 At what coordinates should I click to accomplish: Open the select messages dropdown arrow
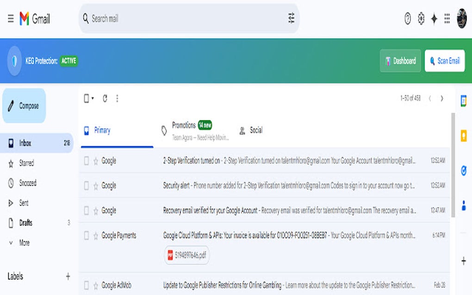pos(92,98)
